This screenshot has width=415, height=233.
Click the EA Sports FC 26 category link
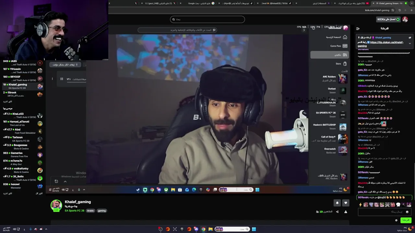tap(74, 211)
